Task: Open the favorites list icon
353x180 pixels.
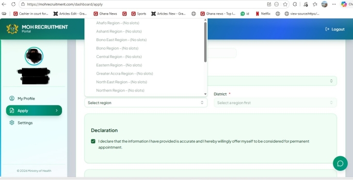Action: tap(315, 4)
